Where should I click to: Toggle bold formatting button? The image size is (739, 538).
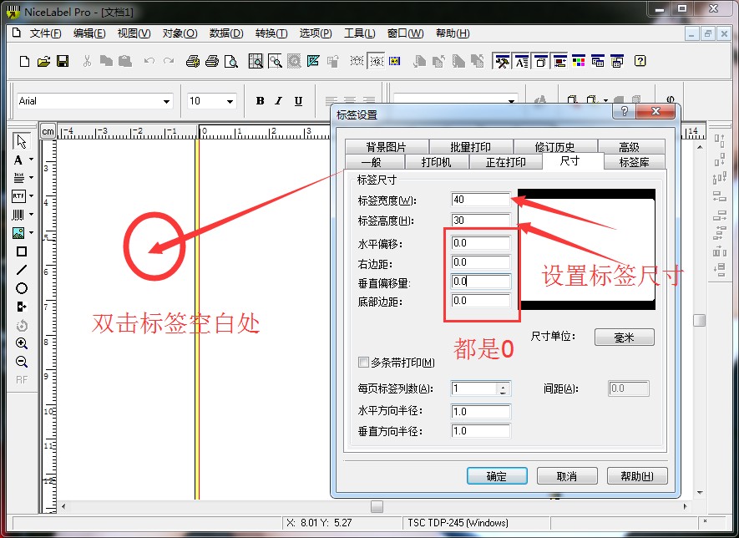[260, 101]
